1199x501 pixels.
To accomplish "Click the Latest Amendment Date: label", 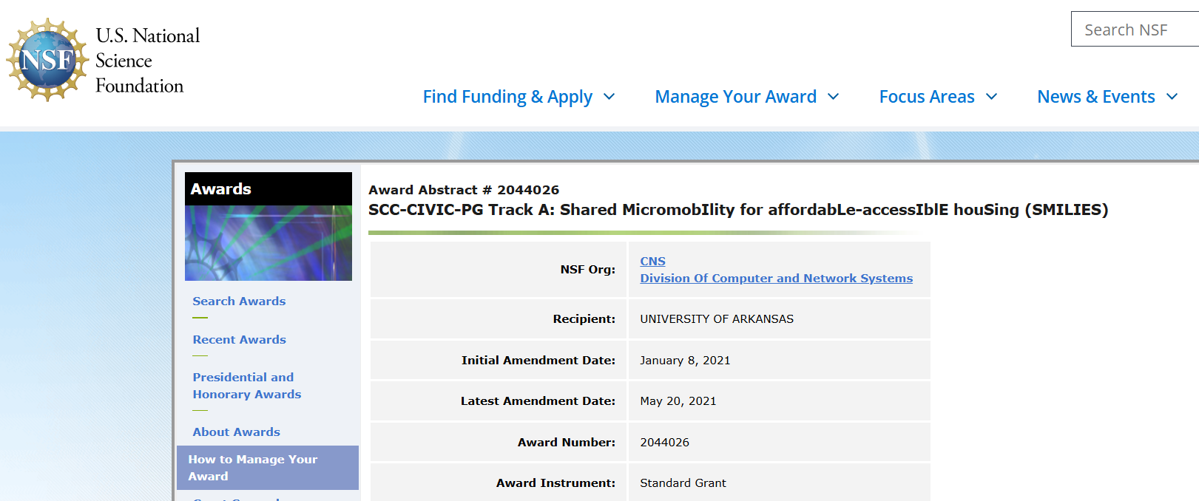I will tap(538, 401).
